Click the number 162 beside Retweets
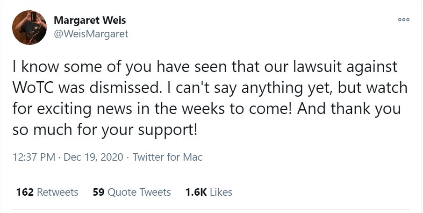The width and height of the screenshot is (423, 213). (24, 192)
